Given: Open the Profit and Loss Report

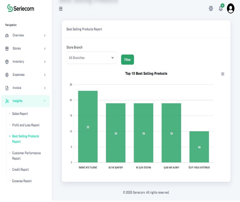Looking at the screenshot, I should [26, 125].
